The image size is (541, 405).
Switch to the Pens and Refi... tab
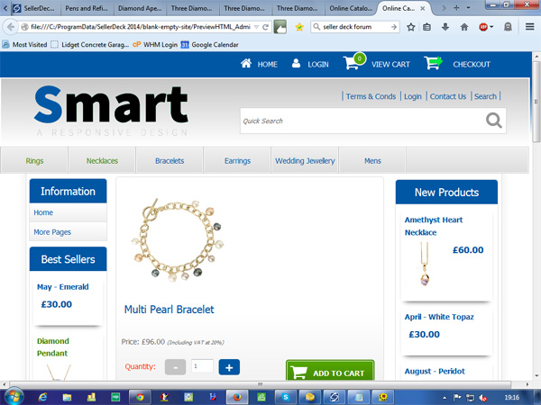tap(87, 8)
